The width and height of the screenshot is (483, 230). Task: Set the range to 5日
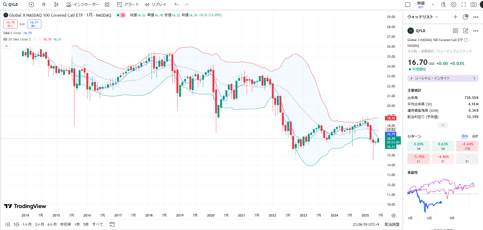click(16, 224)
